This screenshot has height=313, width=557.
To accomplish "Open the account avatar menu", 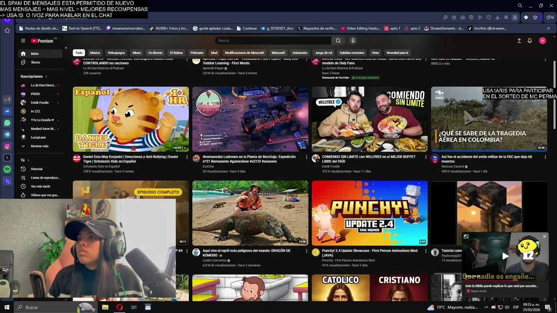I will coord(542,40).
